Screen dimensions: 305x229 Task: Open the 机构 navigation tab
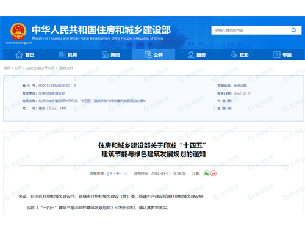pyautogui.click(x=68, y=55)
